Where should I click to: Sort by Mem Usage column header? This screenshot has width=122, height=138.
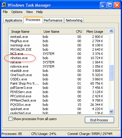click(94, 32)
